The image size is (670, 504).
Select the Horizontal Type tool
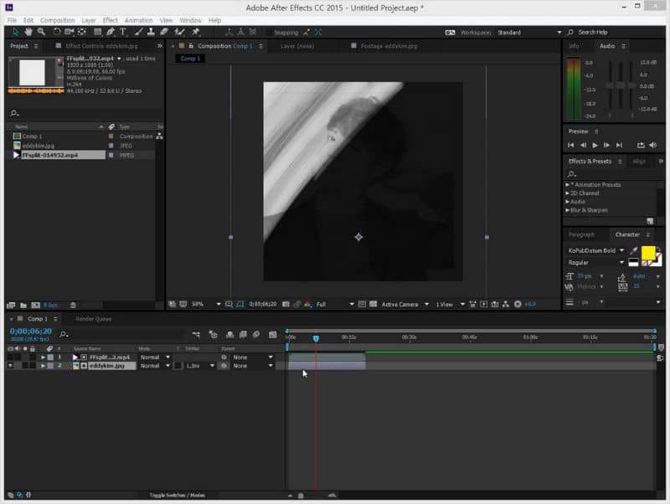123,32
